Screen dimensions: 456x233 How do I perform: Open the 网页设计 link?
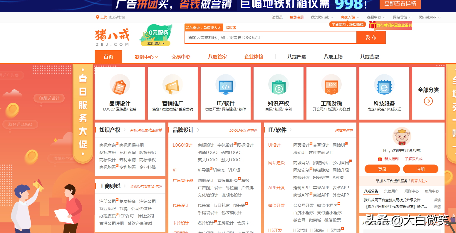301,145
